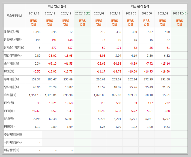191x157 pixels.
Task: Select the 매출액(억원) row label
Action: [11, 32]
